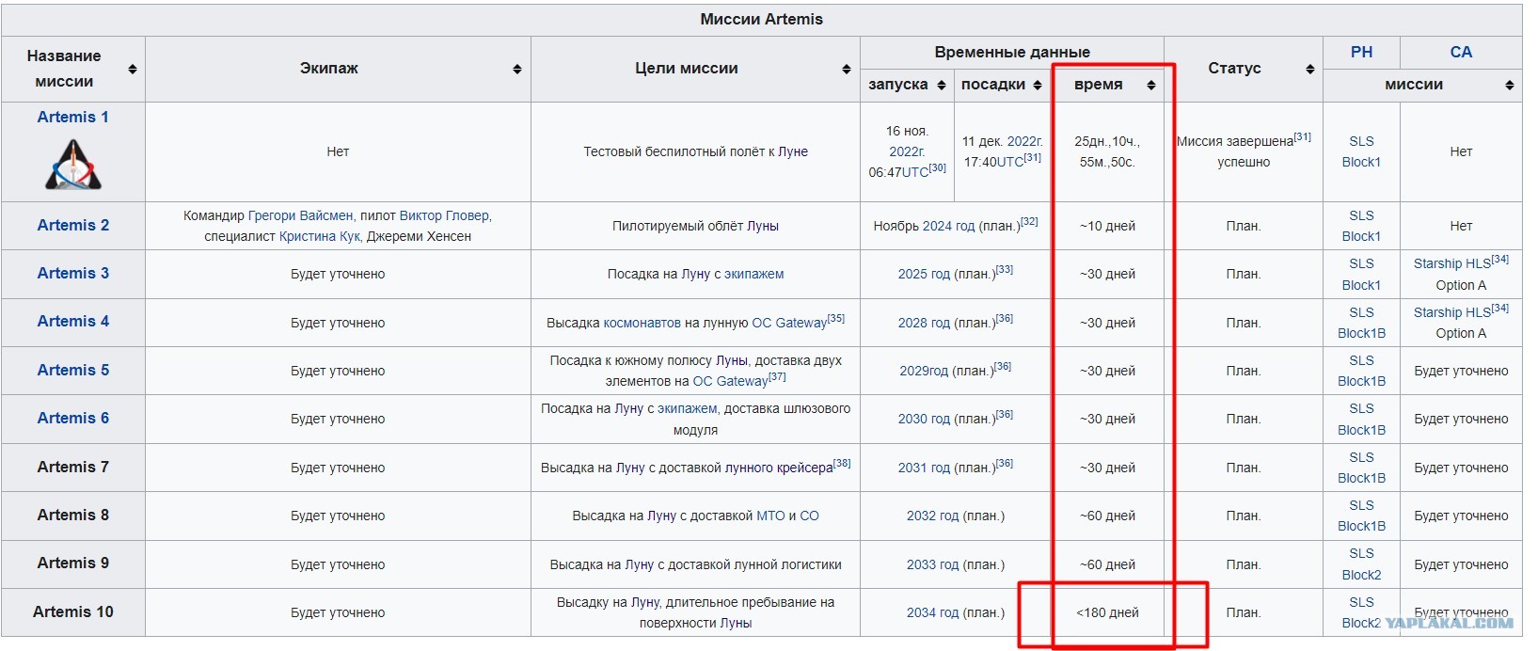Select '~10 дней' duration cell
The image size is (1538, 651).
pos(1107,226)
